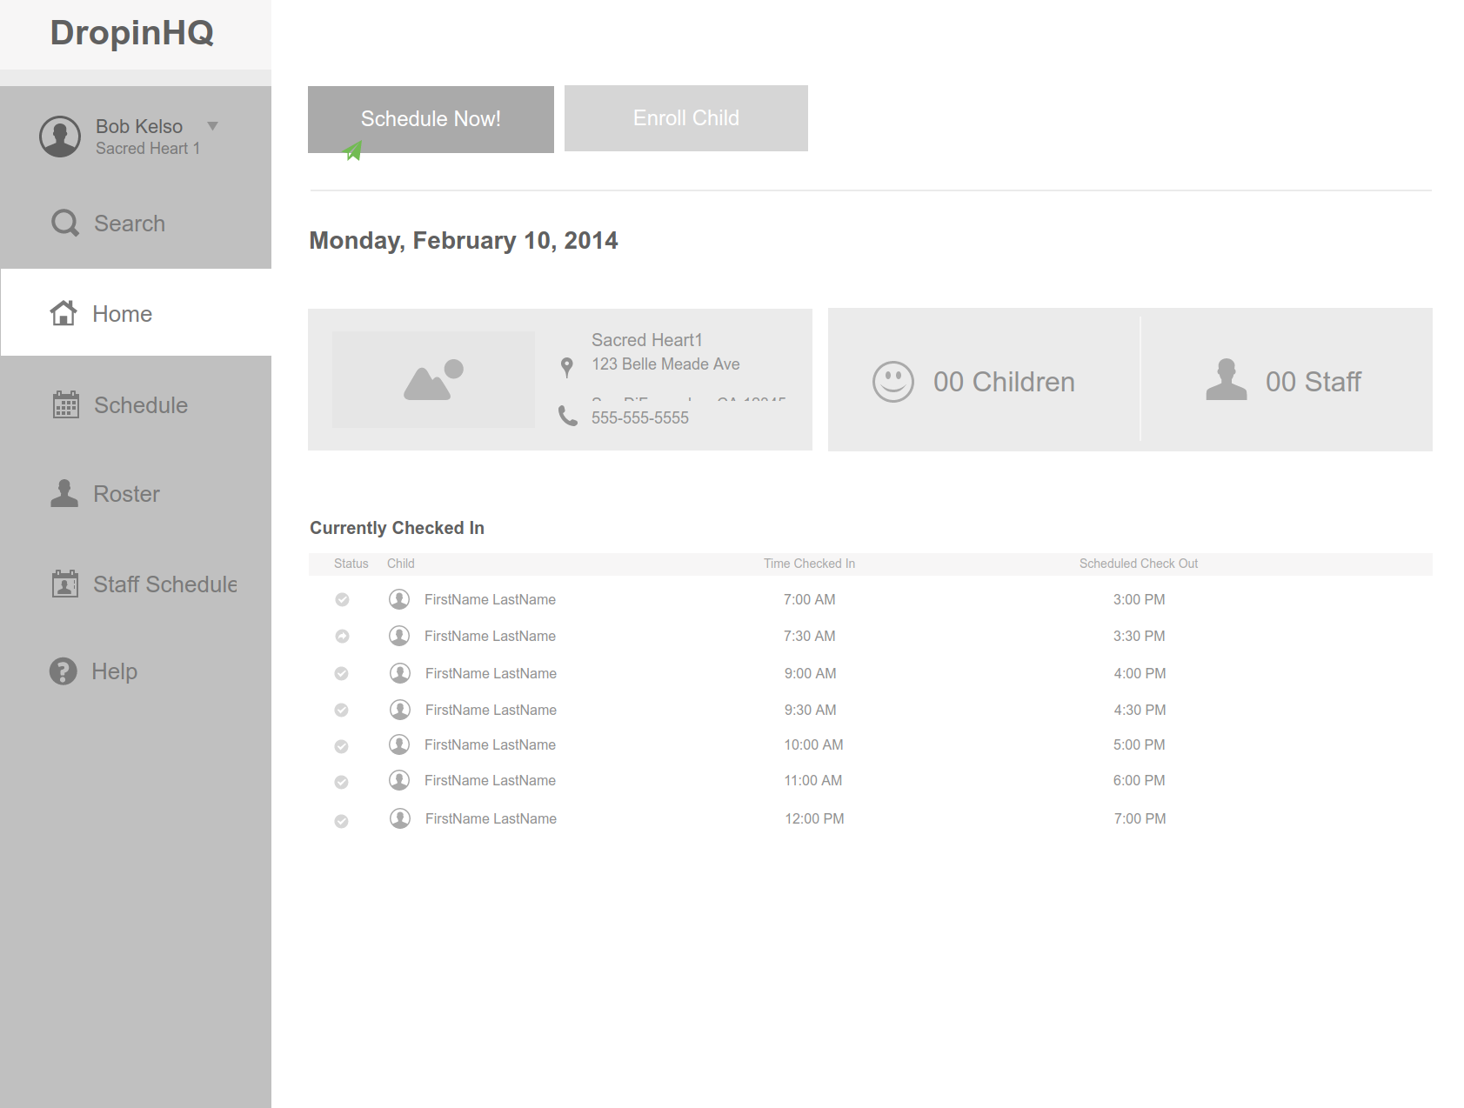The image size is (1464, 1108).
Task: Toggle status check for the 9:00 AM row
Action: (x=342, y=673)
